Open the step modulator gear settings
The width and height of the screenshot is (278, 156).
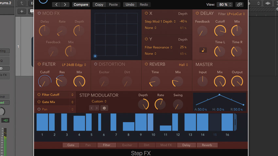104,108
